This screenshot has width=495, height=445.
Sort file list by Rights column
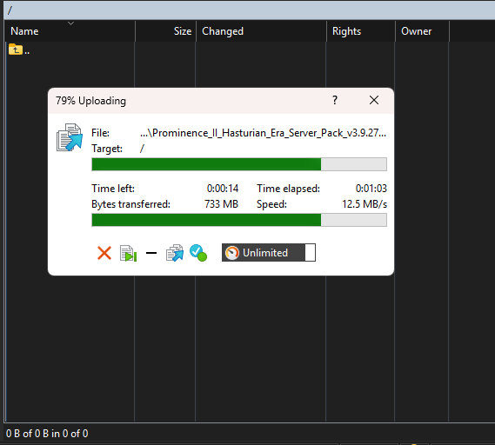pyautogui.click(x=361, y=31)
